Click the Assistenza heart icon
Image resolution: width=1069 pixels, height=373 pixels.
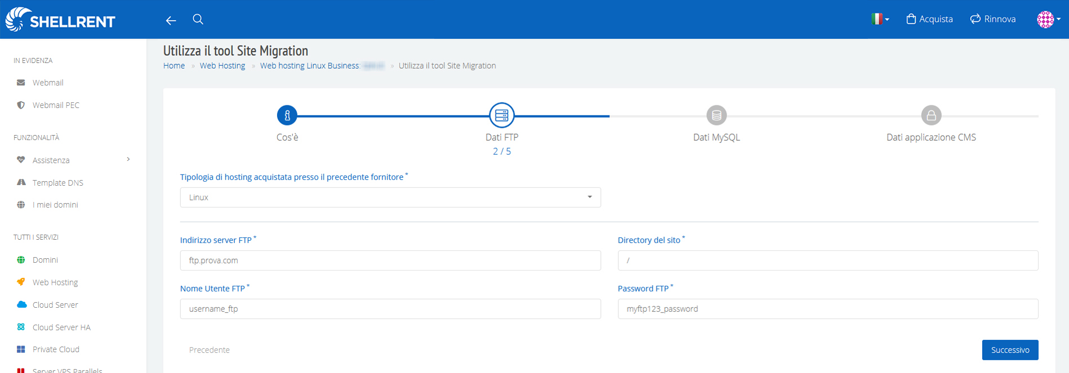21,160
